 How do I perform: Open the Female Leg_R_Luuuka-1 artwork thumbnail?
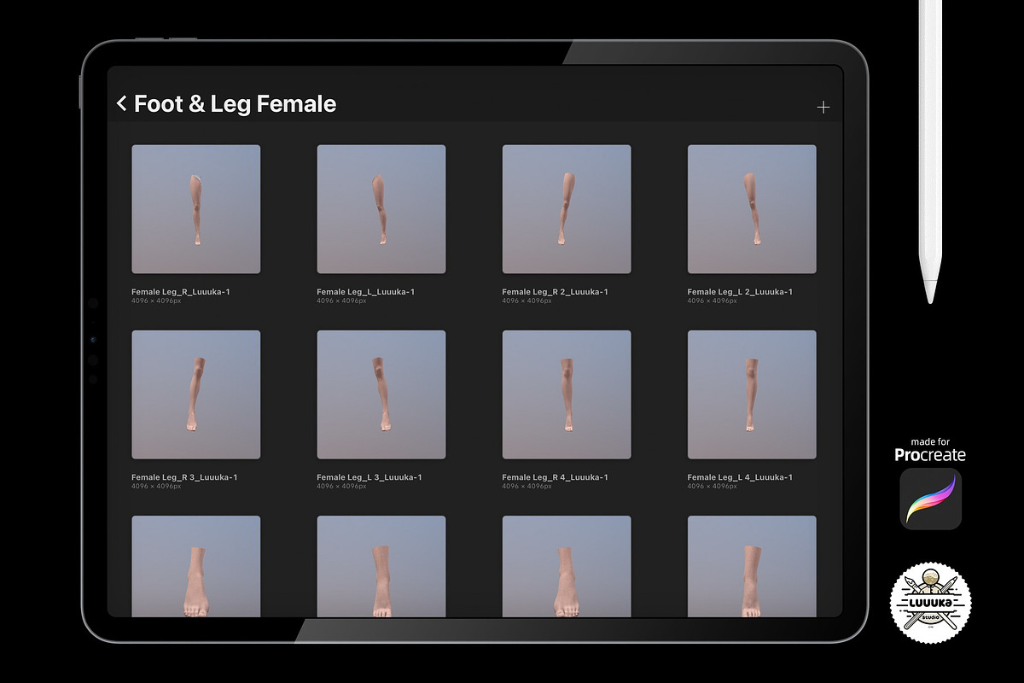point(196,209)
